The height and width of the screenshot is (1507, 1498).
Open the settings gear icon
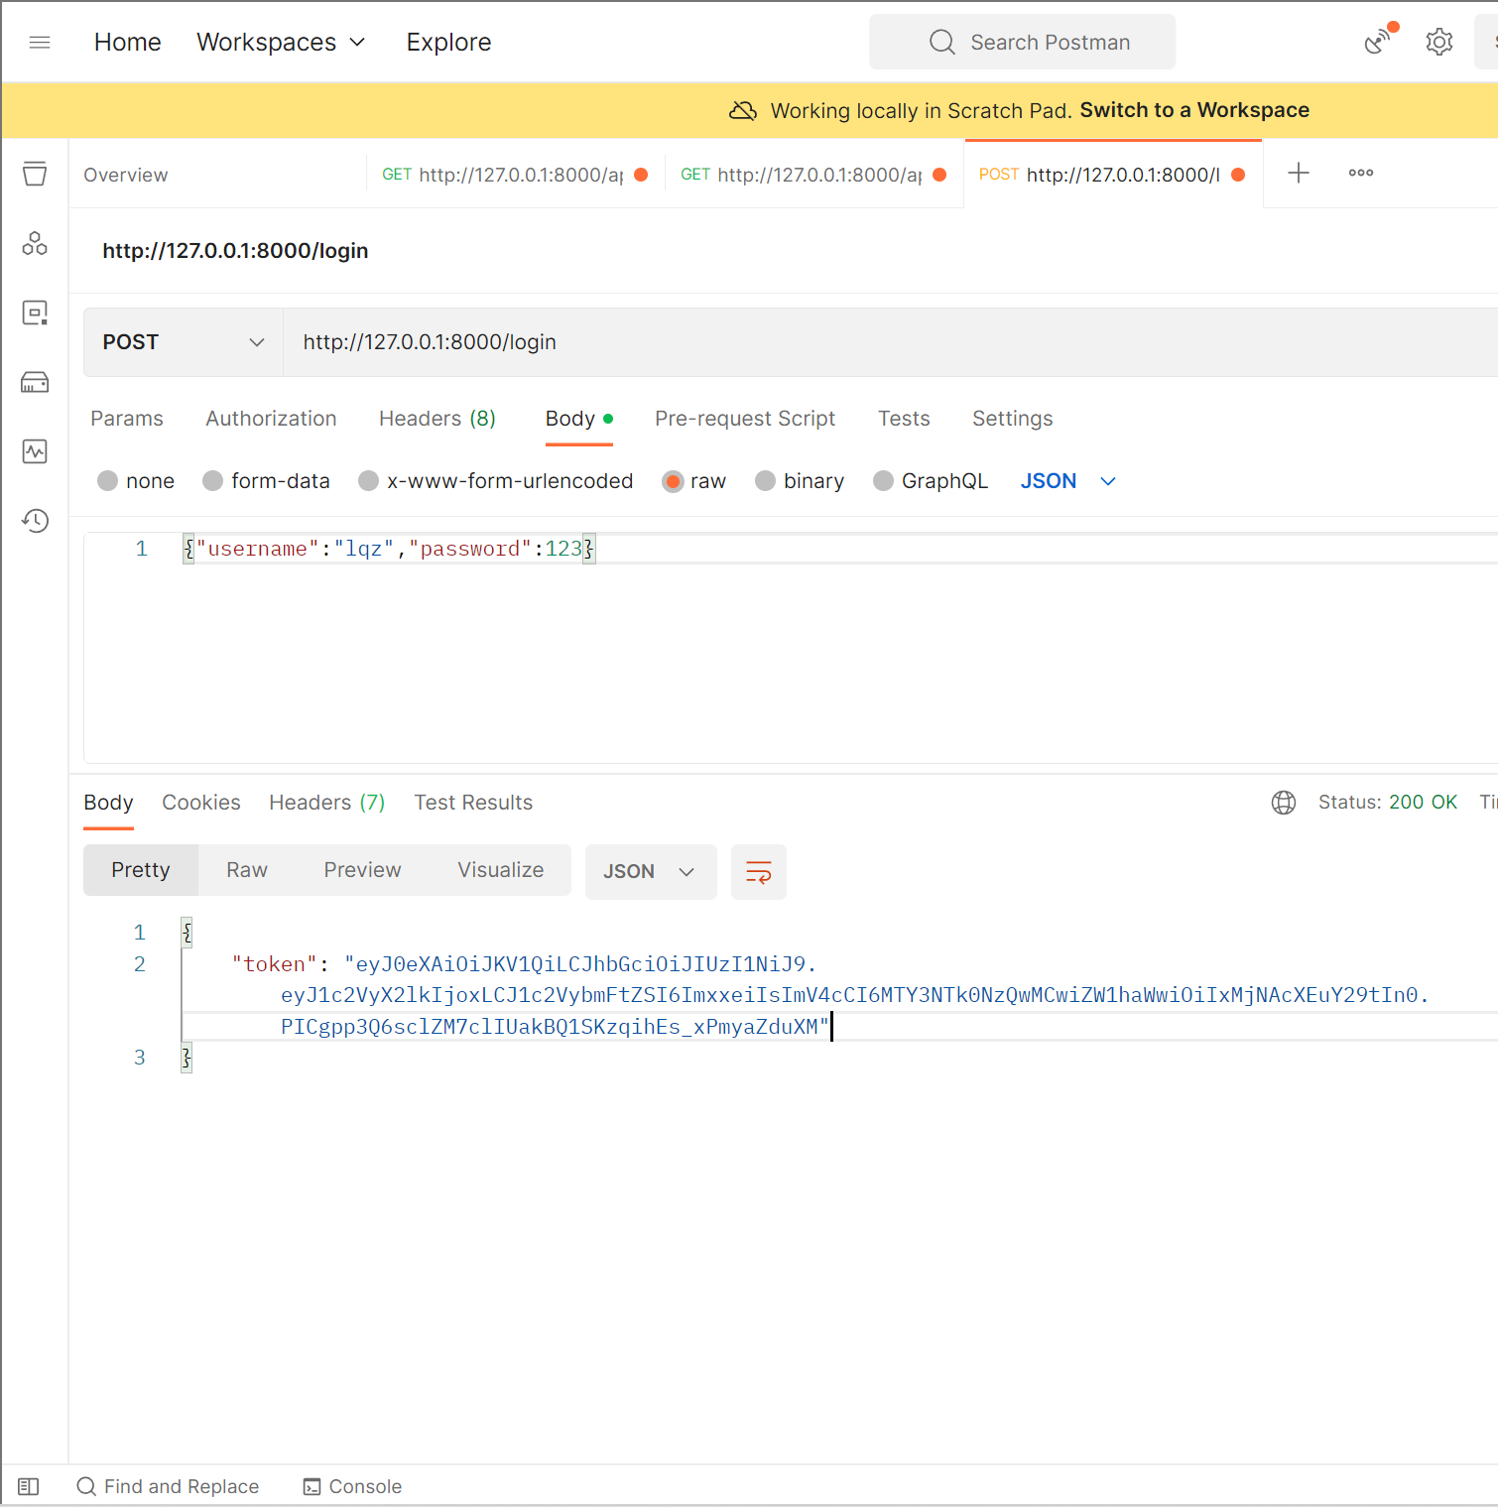tap(1439, 42)
